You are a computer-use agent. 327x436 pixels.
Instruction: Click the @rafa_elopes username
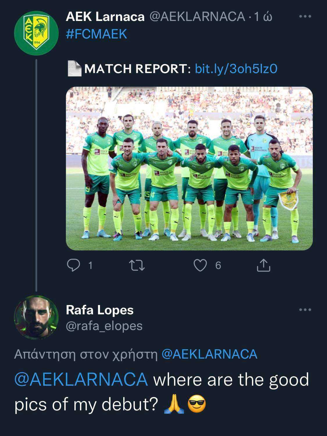104,326
